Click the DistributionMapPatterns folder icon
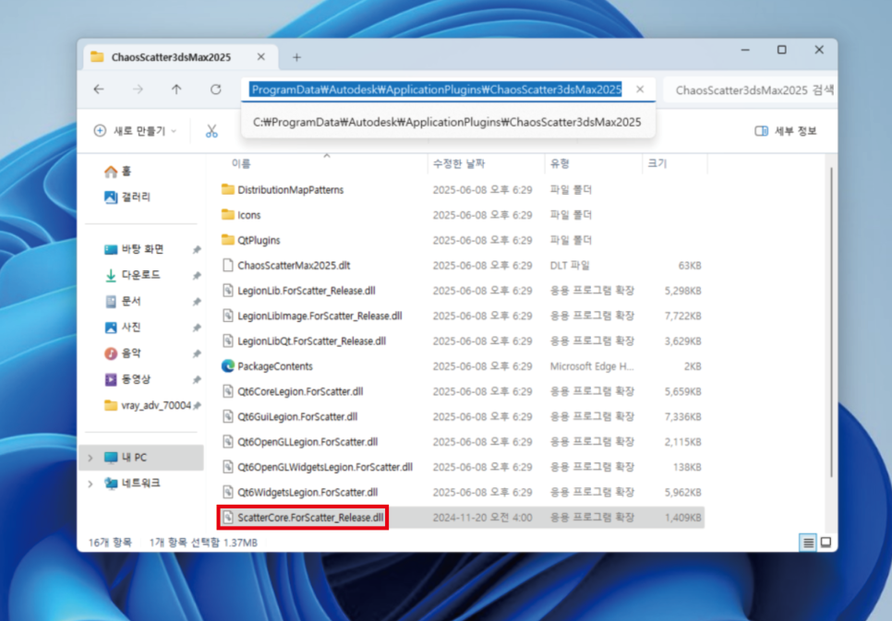 pos(227,189)
